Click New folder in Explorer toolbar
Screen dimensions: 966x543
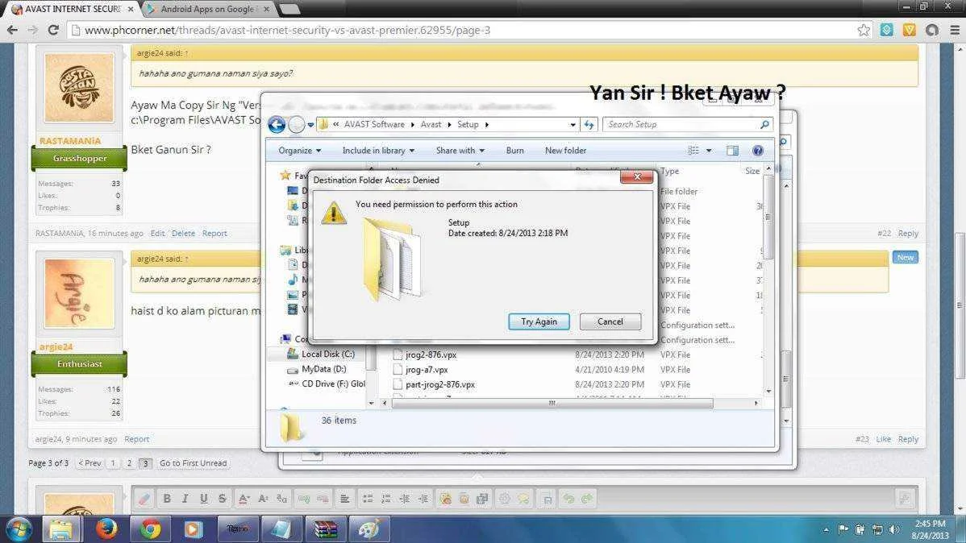click(x=565, y=150)
